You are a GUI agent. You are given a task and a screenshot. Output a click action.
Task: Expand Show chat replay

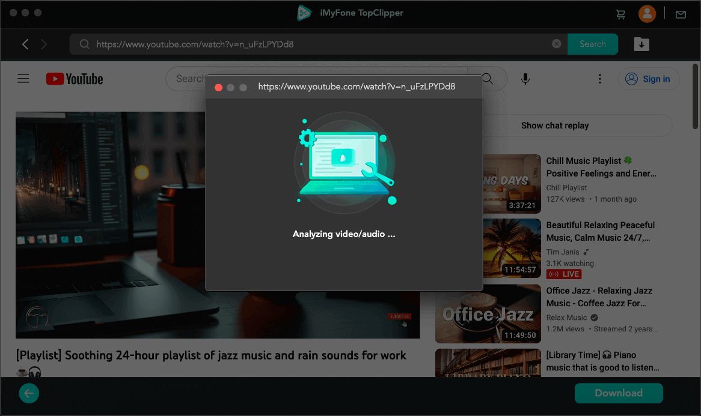[554, 125]
